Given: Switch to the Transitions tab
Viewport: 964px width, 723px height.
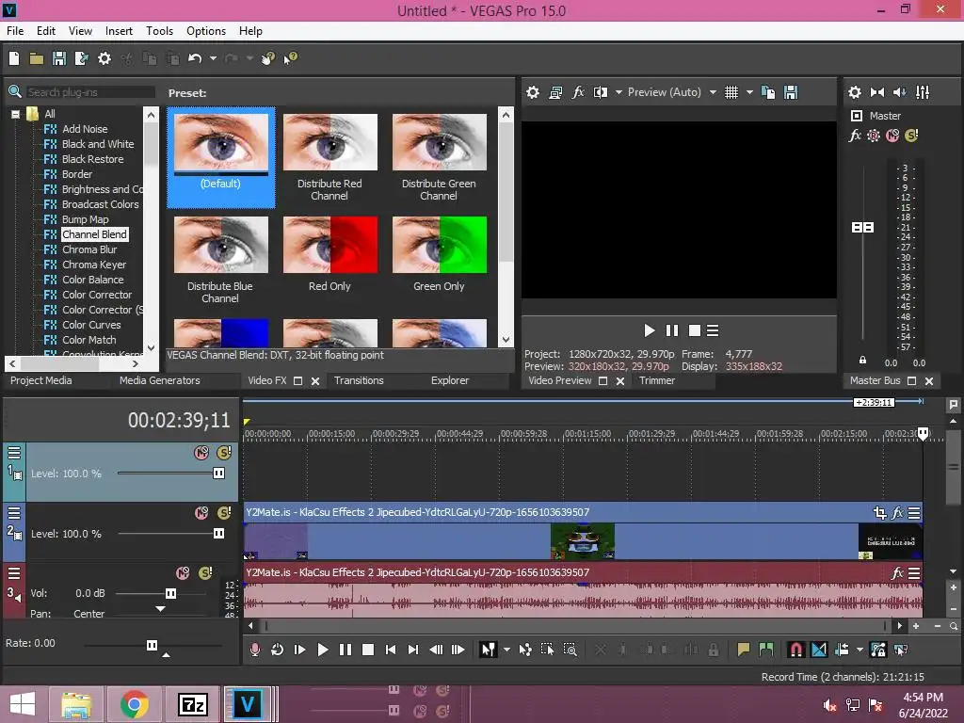Looking at the screenshot, I should click(x=359, y=380).
